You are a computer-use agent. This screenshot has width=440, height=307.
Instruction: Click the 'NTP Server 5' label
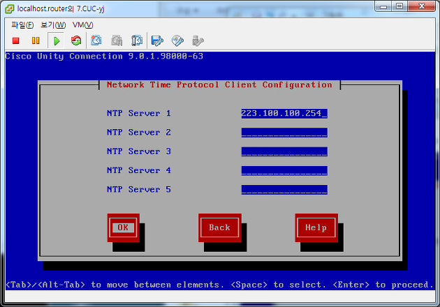pos(139,190)
